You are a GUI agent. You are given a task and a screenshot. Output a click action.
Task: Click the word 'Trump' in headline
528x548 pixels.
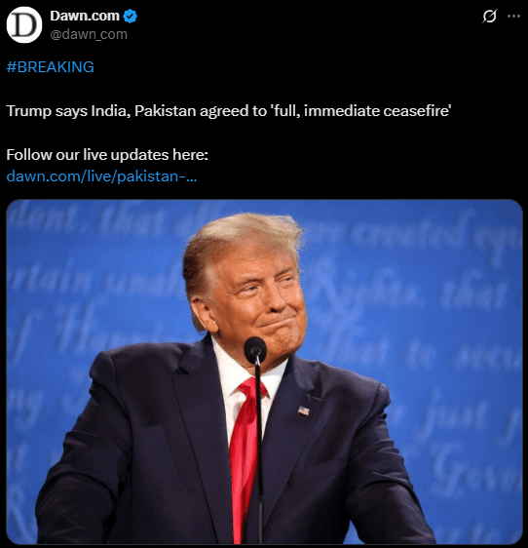pyautogui.click(x=28, y=111)
